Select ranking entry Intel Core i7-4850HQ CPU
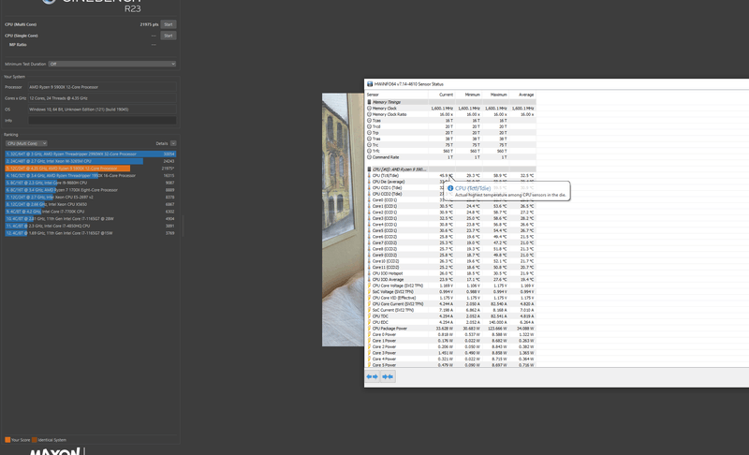The width and height of the screenshot is (749, 455). pos(90,226)
